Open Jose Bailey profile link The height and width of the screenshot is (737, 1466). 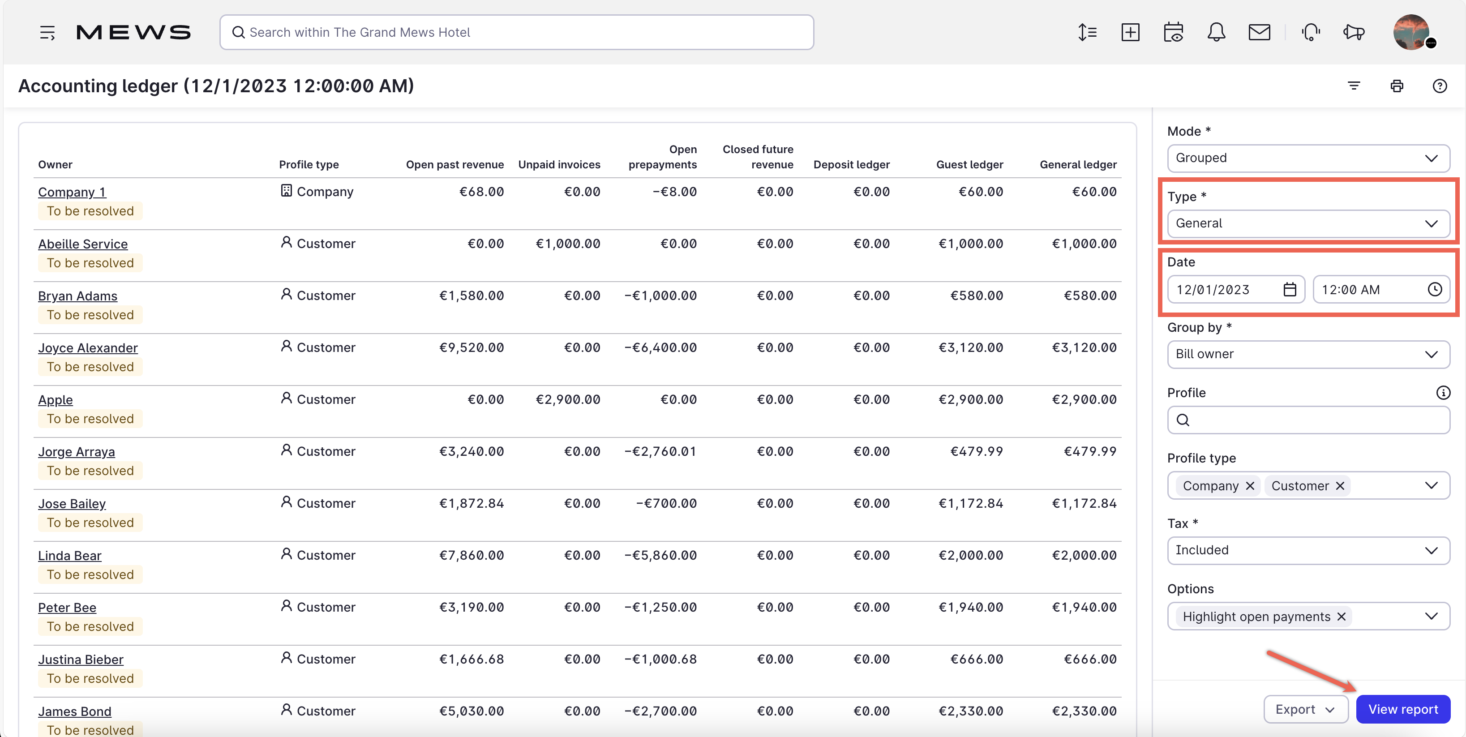pos(72,504)
